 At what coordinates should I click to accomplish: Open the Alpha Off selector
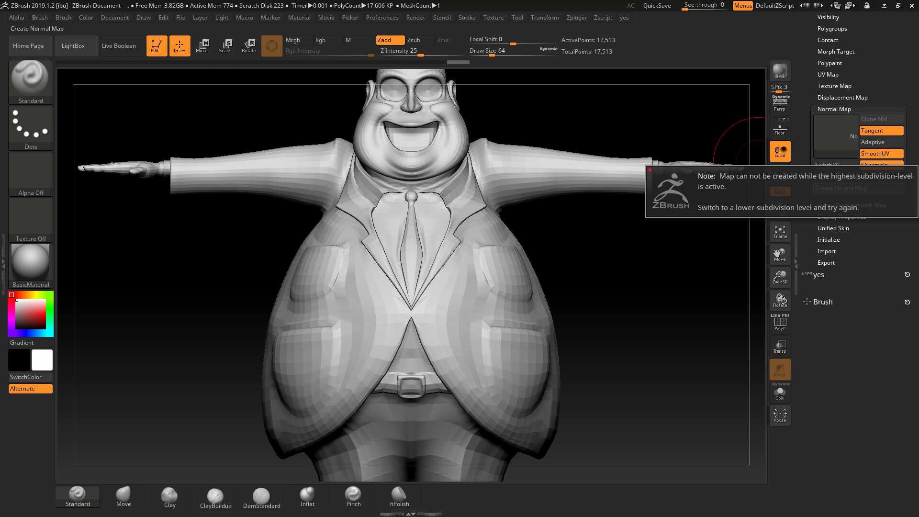click(x=31, y=174)
